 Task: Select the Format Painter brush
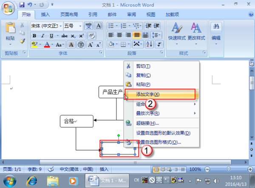pyautogui.click(x=22, y=41)
